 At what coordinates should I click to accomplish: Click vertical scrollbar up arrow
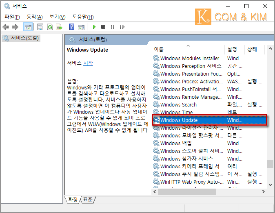tap(270, 49)
